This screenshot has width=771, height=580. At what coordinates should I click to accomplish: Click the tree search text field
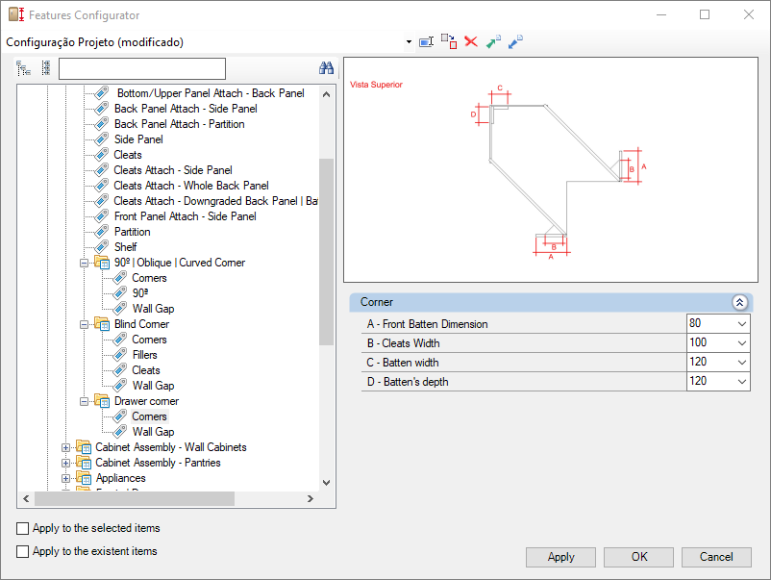[x=141, y=68]
